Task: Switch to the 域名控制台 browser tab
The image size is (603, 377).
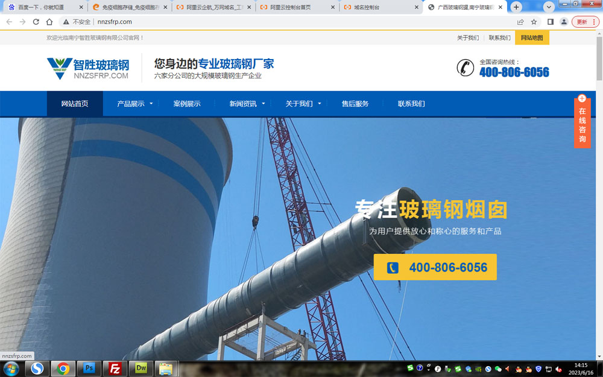Action: pos(379,7)
